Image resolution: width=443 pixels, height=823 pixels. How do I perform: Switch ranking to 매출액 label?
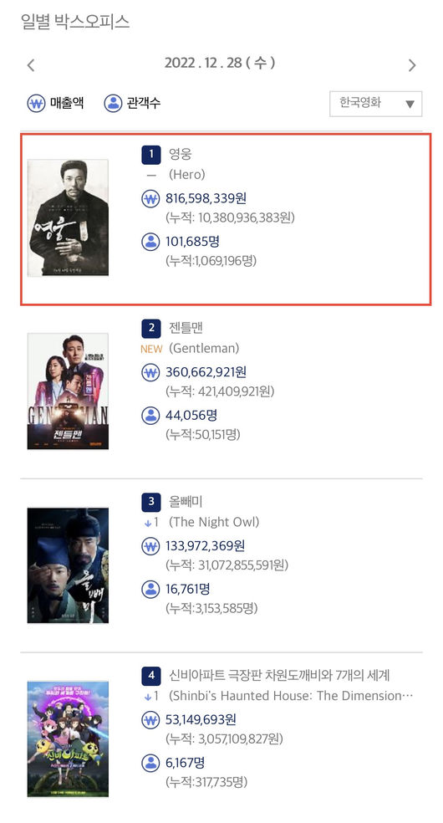tap(67, 103)
